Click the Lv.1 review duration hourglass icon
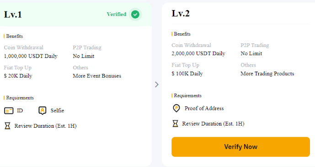This screenshot has height=167, width=315. (7, 126)
